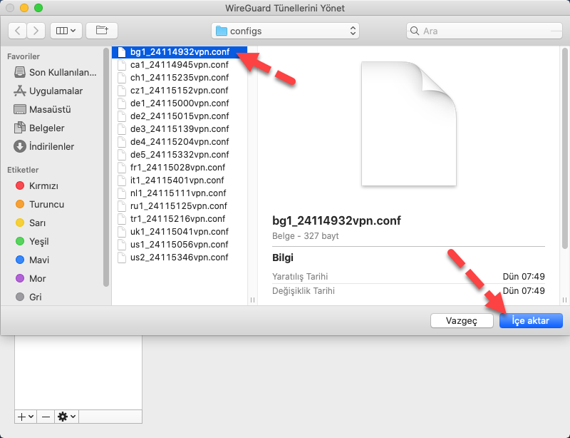Select file bg1_24114932vpn.conf in list
Image resolution: width=570 pixels, height=438 pixels.
click(x=180, y=52)
